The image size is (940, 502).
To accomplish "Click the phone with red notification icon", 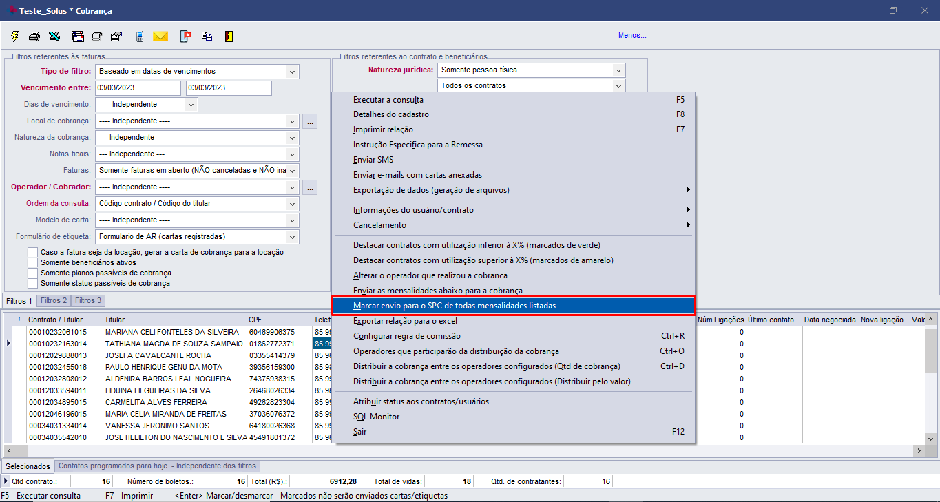I will pyautogui.click(x=185, y=36).
